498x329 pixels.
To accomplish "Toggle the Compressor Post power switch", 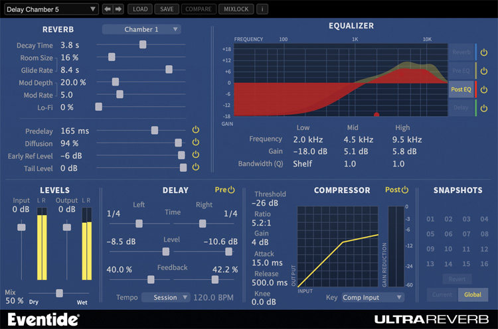I will [x=405, y=190].
